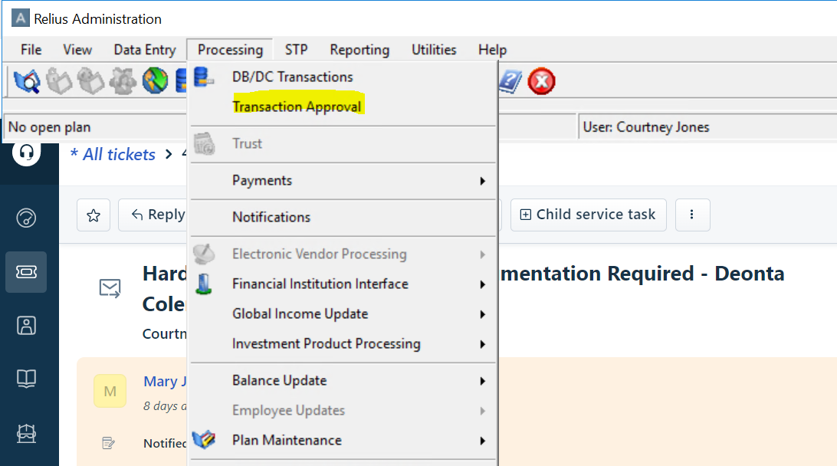
Task: Click the blue help book toolbar icon
Action: (x=510, y=81)
